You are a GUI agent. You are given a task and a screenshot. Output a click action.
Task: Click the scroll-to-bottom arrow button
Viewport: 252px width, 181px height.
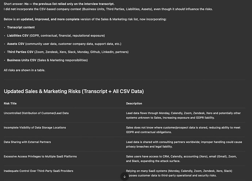(125, 176)
